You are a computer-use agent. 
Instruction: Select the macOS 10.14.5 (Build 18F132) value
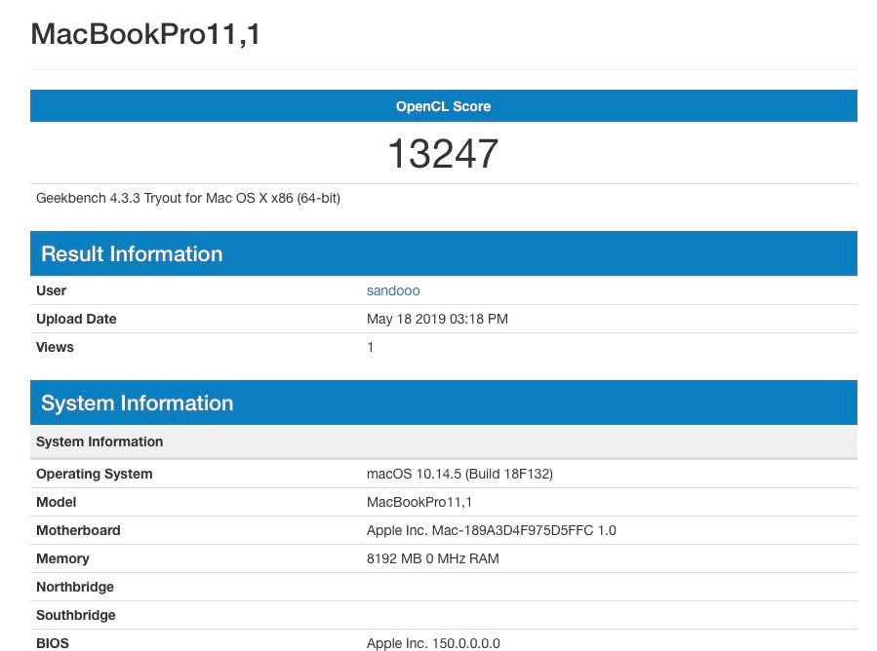(x=459, y=474)
